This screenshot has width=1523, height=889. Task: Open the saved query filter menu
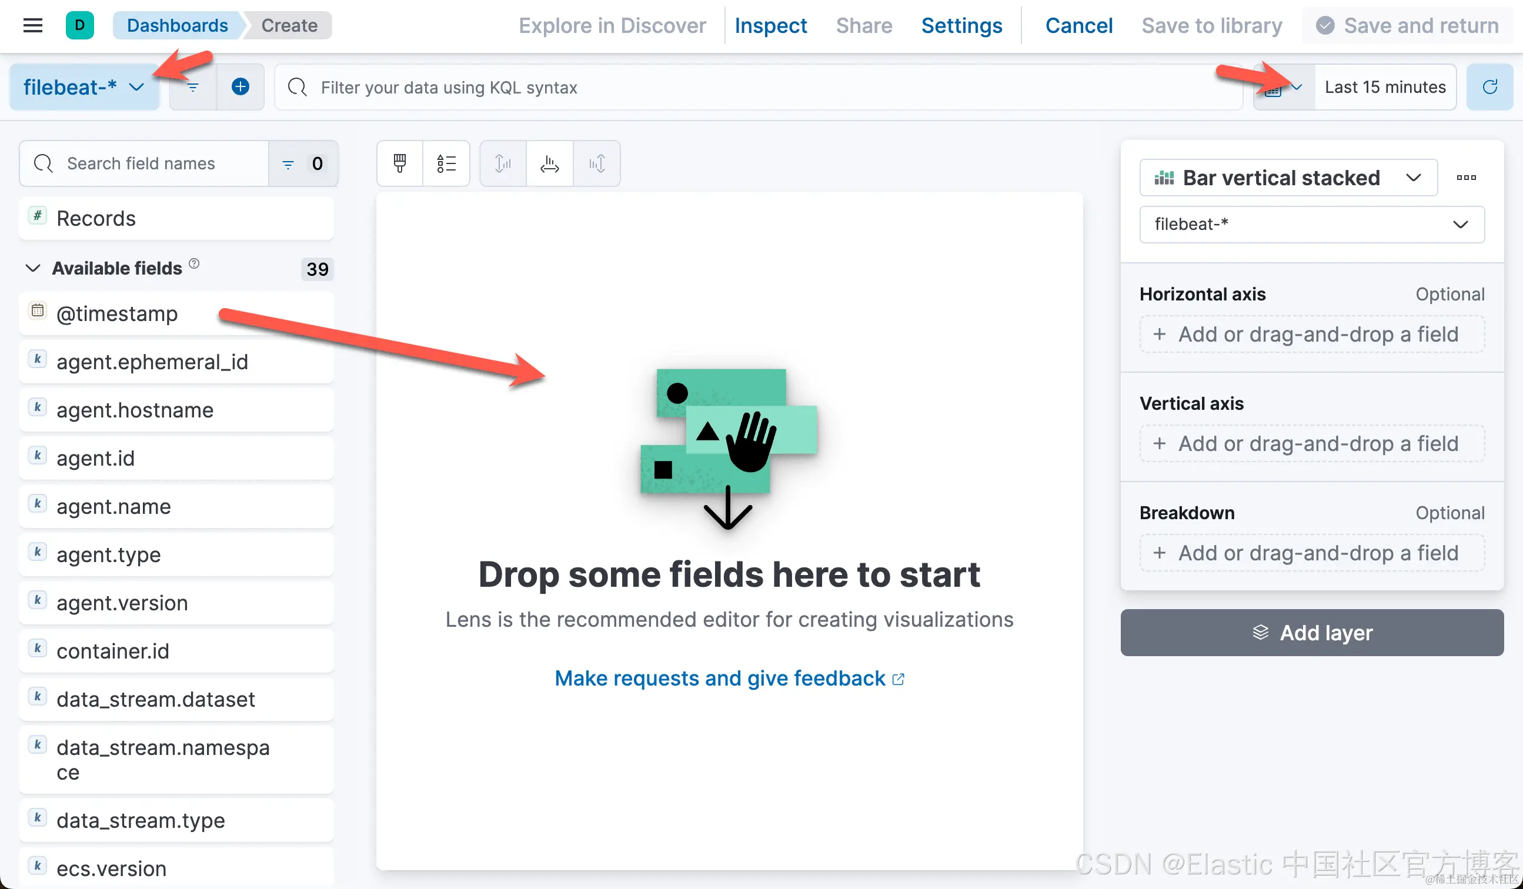[193, 87]
